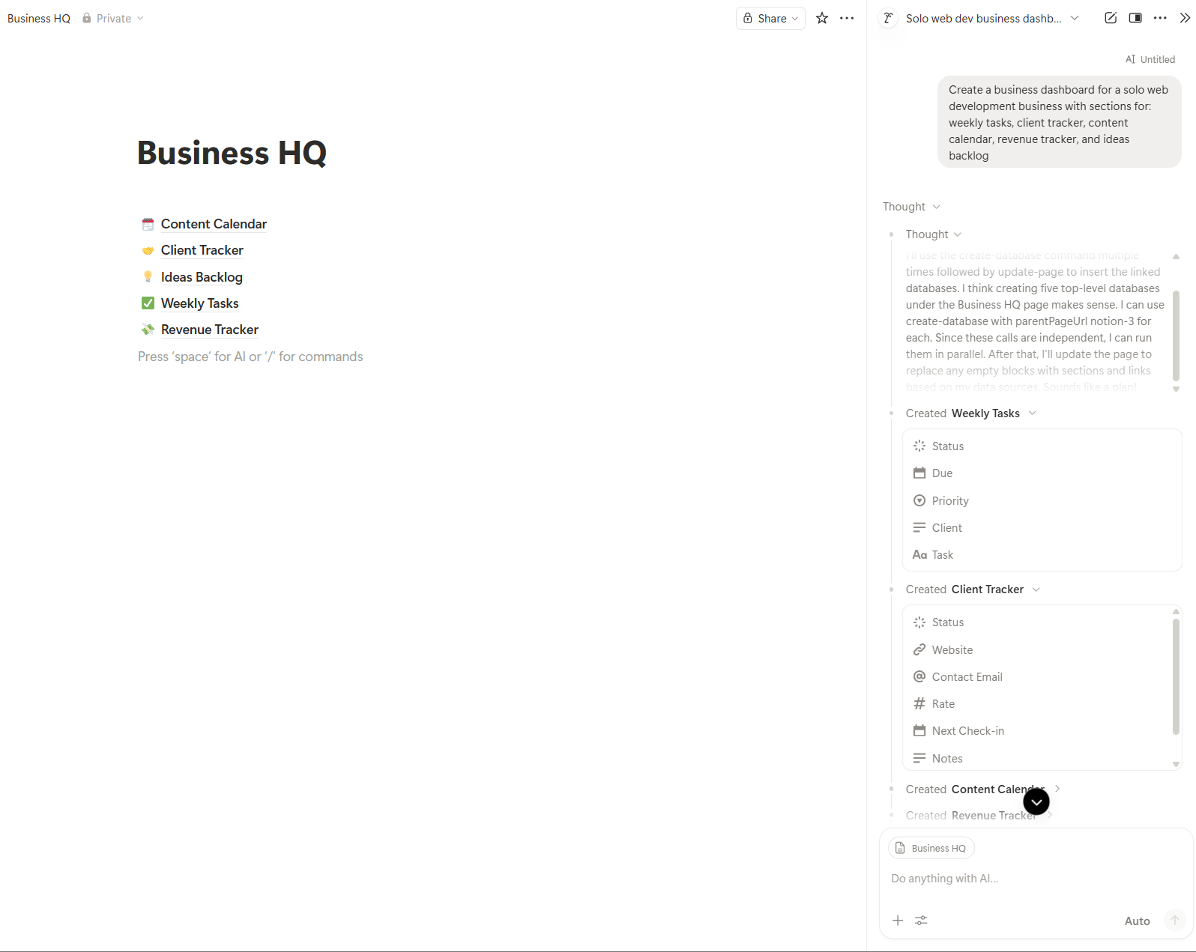Open the chat settings sliders icon
Image resolution: width=1196 pixels, height=952 pixels.
[x=921, y=921]
